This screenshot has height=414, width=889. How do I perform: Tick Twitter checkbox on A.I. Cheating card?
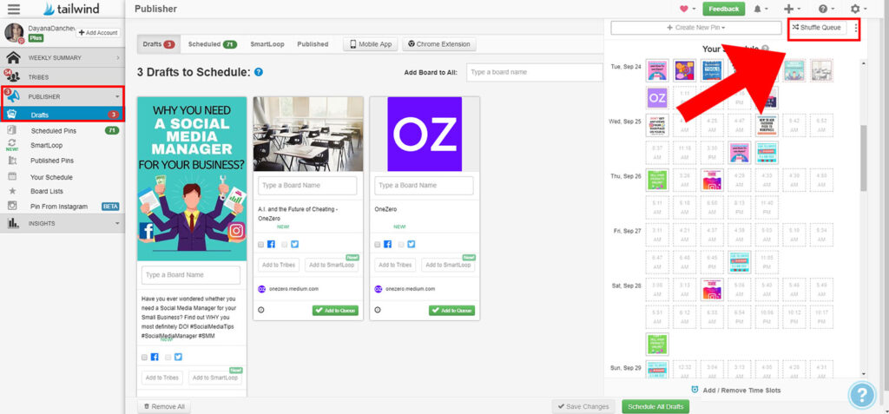pos(285,245)
